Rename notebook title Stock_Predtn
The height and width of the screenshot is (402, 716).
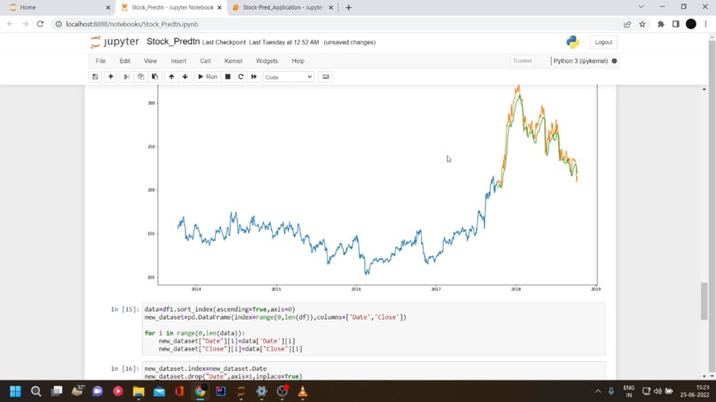click(x=173, y=42)
